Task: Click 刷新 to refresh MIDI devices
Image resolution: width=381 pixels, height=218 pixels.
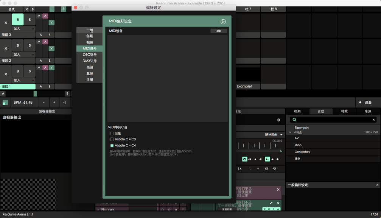Action: [x=219, y=31]
